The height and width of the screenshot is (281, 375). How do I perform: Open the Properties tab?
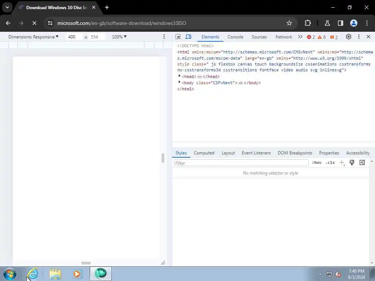(x=329, y=153)
